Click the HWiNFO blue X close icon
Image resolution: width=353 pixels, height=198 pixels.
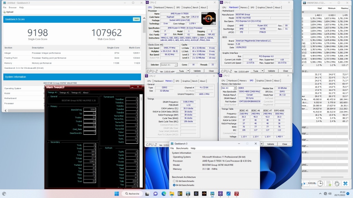point(345,184)
